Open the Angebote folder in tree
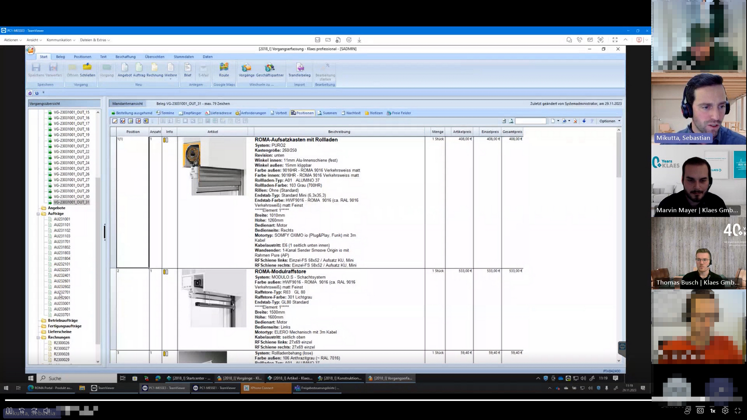 click(56, 208)
